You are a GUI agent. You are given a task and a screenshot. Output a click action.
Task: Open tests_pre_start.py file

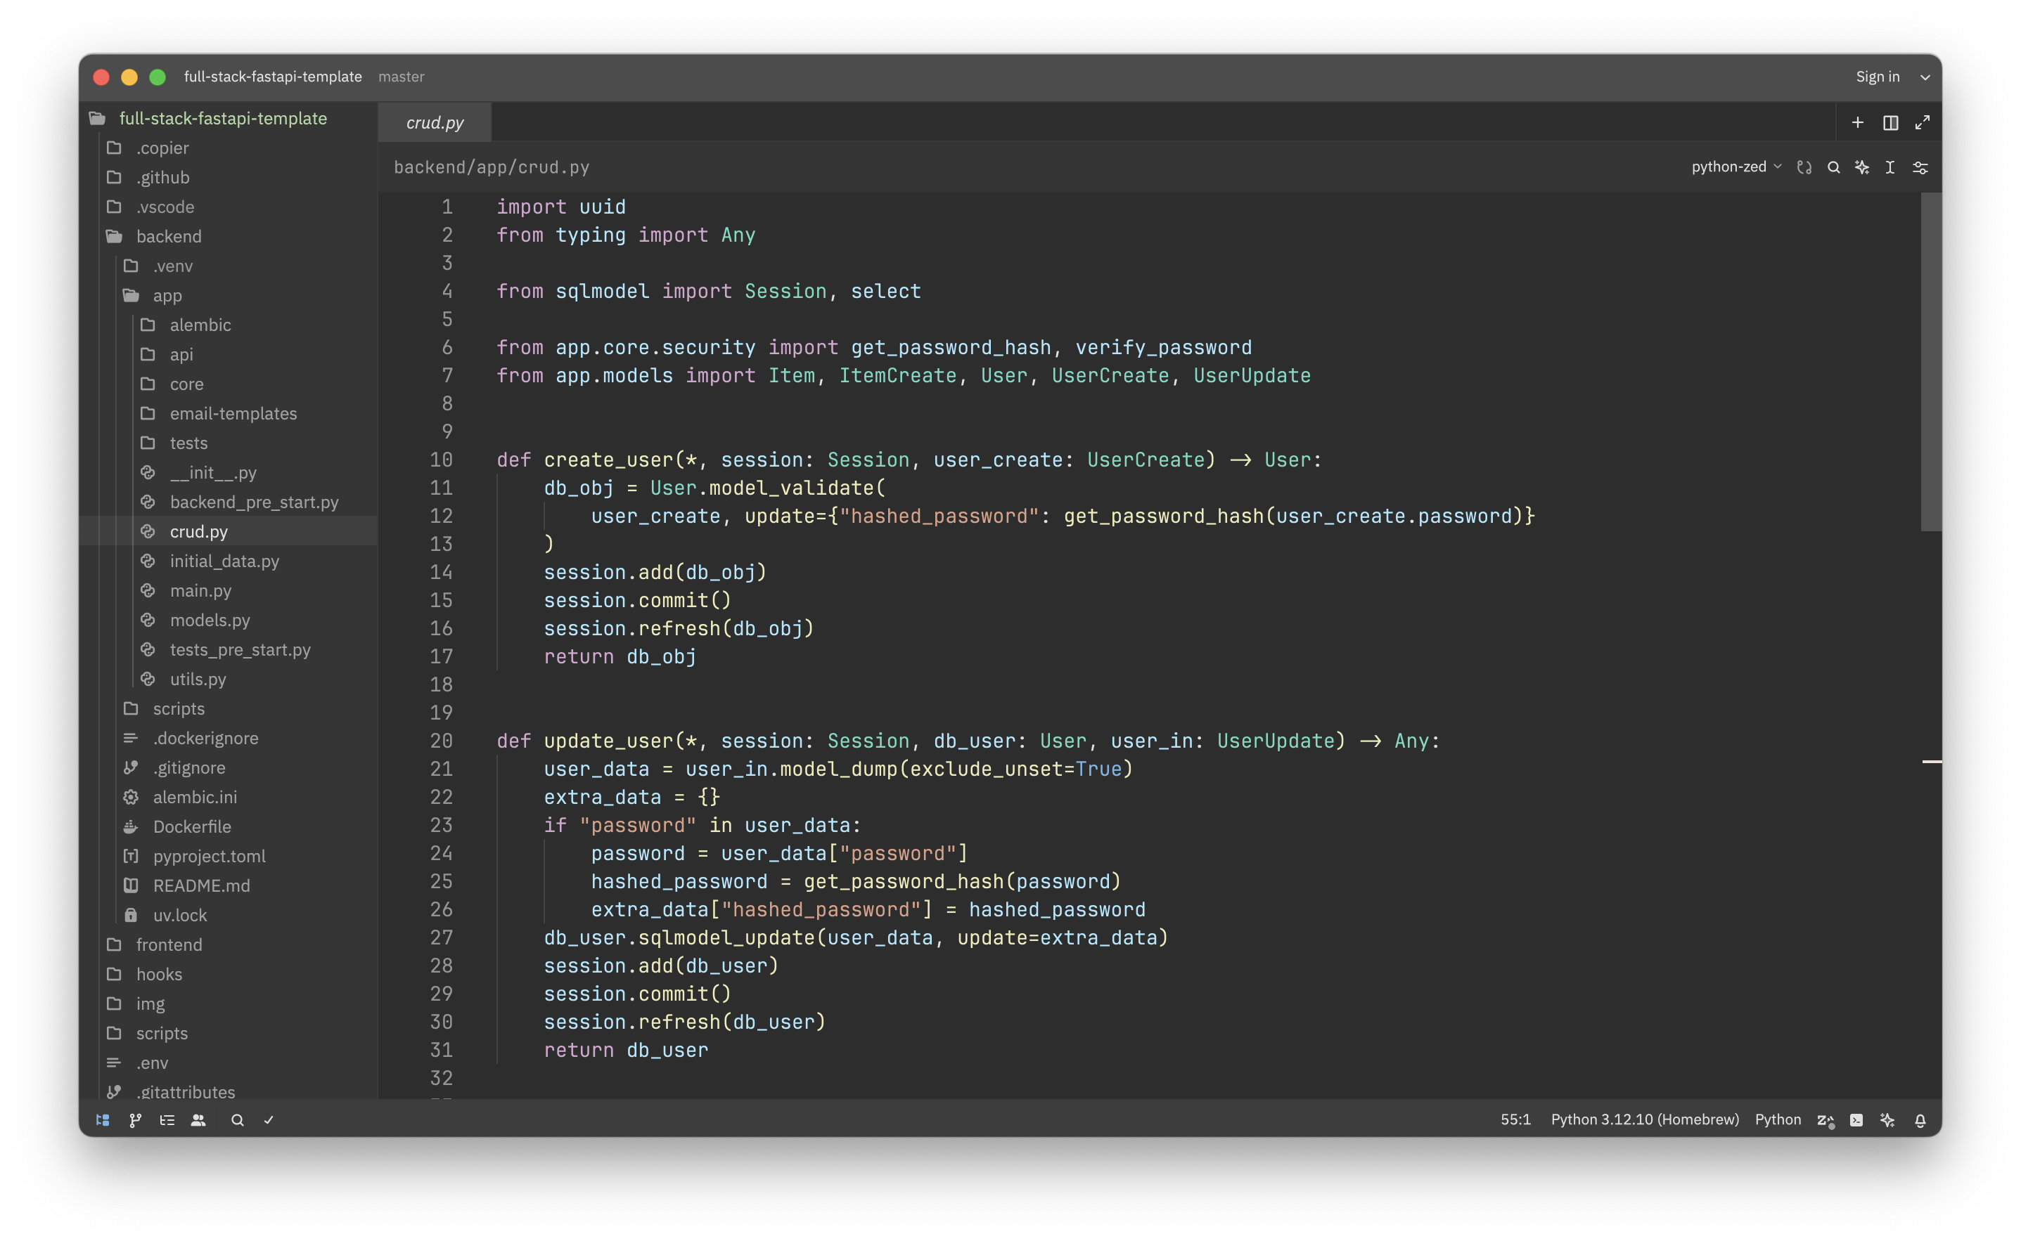pyautogui.click(x=229, y=650)
